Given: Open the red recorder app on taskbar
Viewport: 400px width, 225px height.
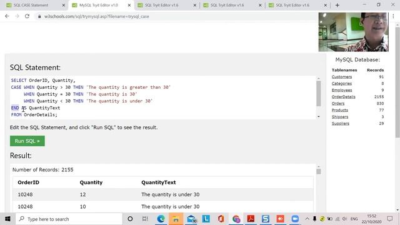Looking at the screenshot, I should [x=281, y=219].
